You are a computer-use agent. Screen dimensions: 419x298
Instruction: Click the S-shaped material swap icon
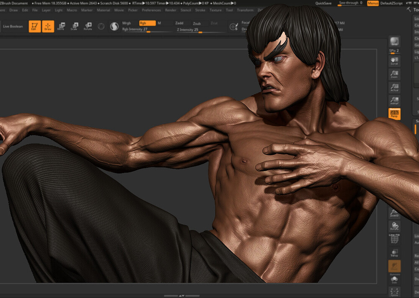coord(114,26)
